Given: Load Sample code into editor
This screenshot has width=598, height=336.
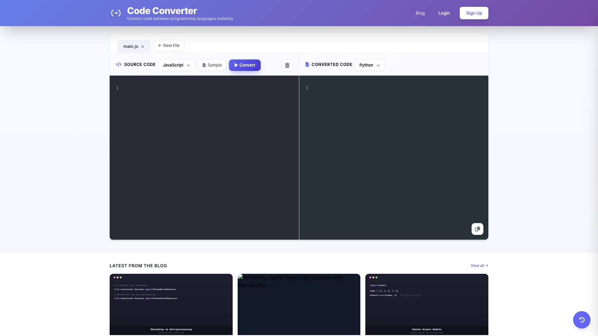Looking at the screenshot, I should coord(212,65).
